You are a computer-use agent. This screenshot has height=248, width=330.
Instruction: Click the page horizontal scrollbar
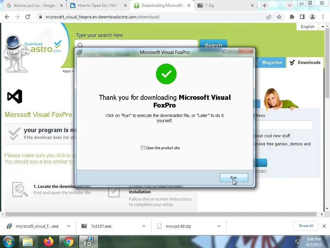pyautogui.click(x=161, y=214)
